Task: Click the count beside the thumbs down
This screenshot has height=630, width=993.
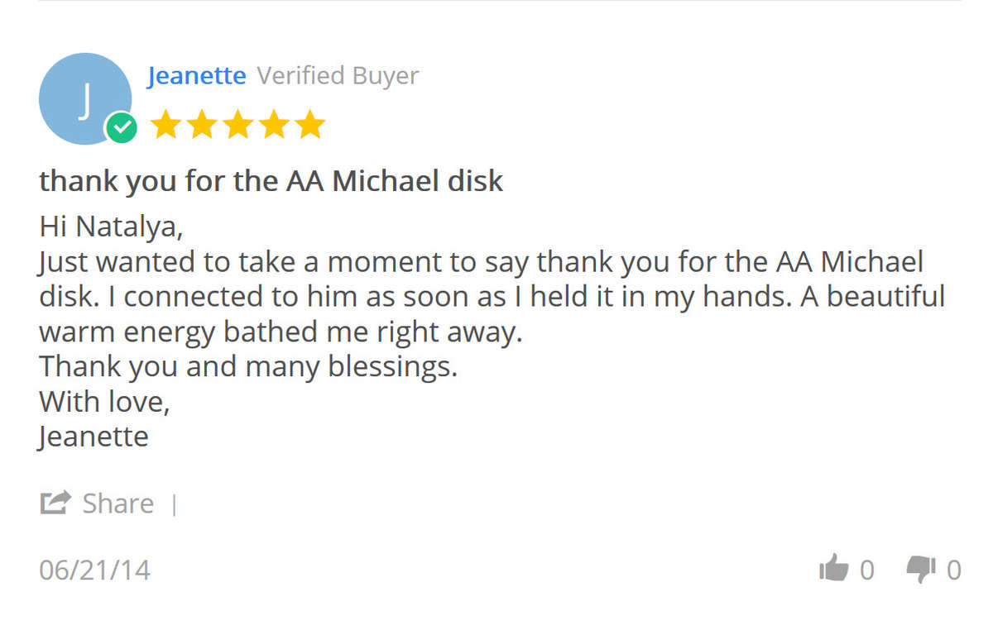Action: pyautogui.click(x=953, y=570)
